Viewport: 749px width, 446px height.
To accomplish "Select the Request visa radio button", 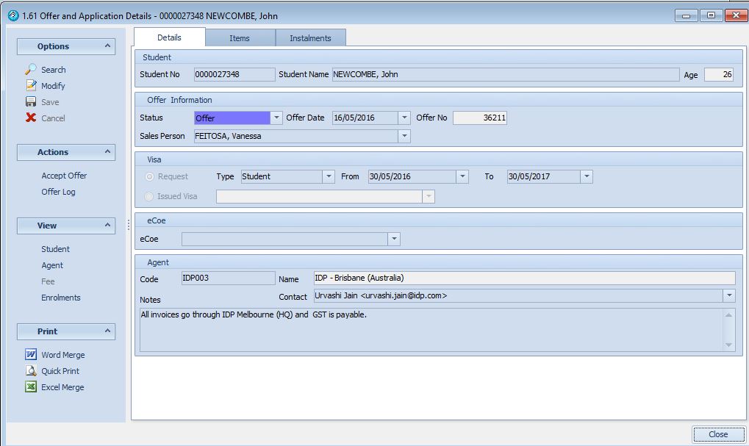I will [150, 176].
